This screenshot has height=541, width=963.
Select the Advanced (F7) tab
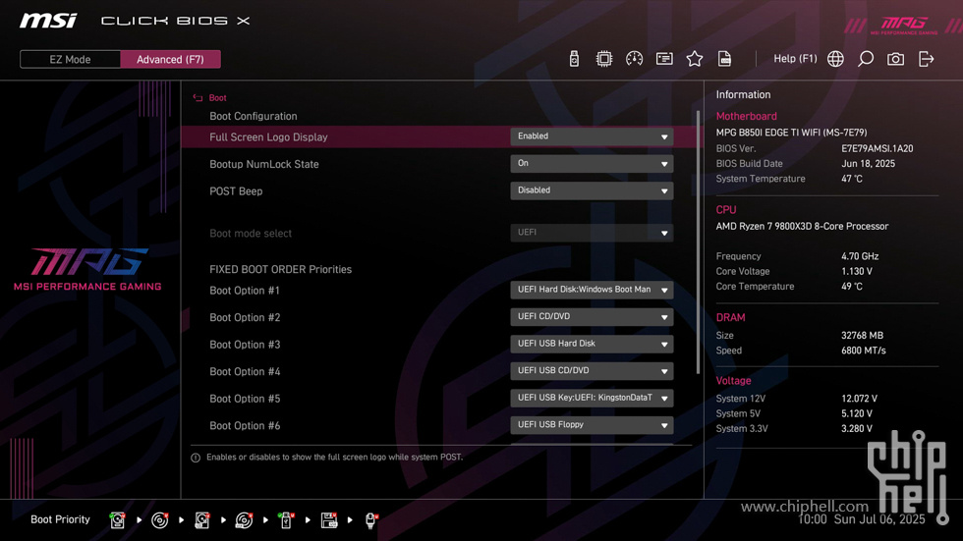click(170, 60)
